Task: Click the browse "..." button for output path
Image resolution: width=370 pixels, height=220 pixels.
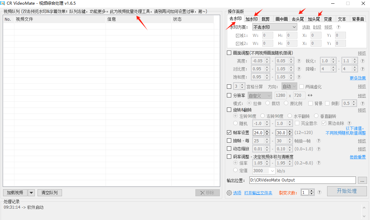Action: click(362, 180)
